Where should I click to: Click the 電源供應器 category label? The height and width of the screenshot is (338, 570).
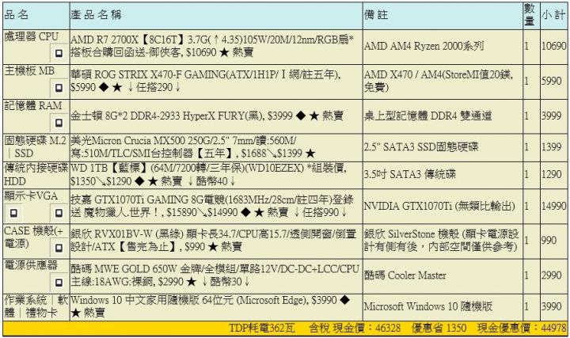point(31,265)
